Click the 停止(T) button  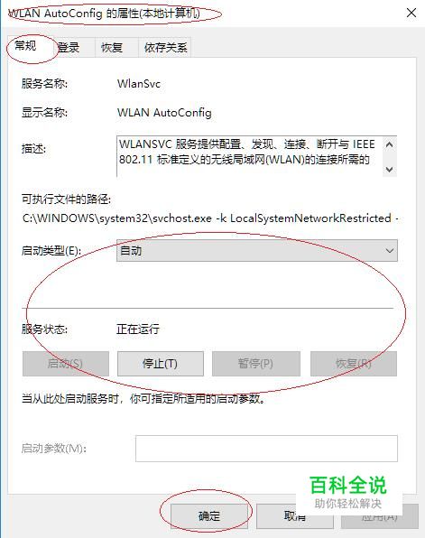click(161, 364)
